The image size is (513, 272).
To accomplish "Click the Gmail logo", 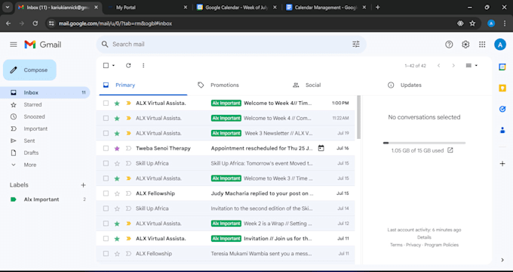I will click(43, 45).
